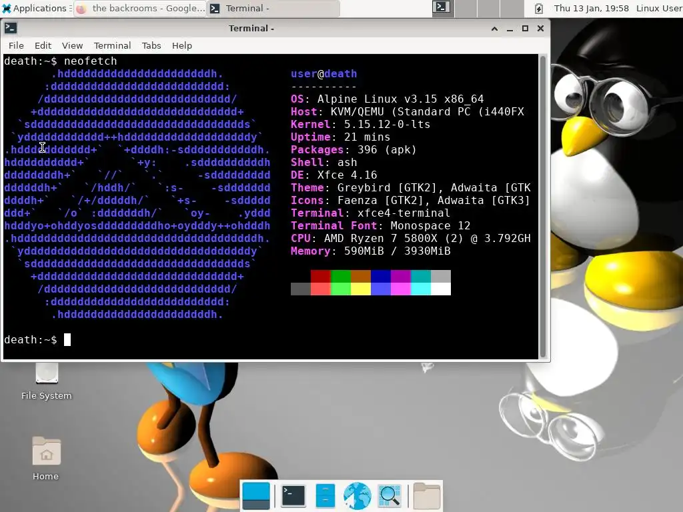Open the File menu in Terminal
Screen dimensions: 683x512
click(x=16, y=45)
